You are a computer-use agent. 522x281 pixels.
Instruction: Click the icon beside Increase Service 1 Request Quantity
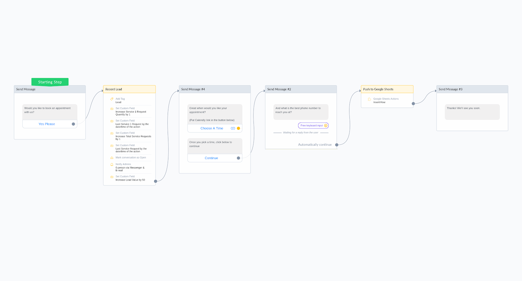tap(112, 109)
